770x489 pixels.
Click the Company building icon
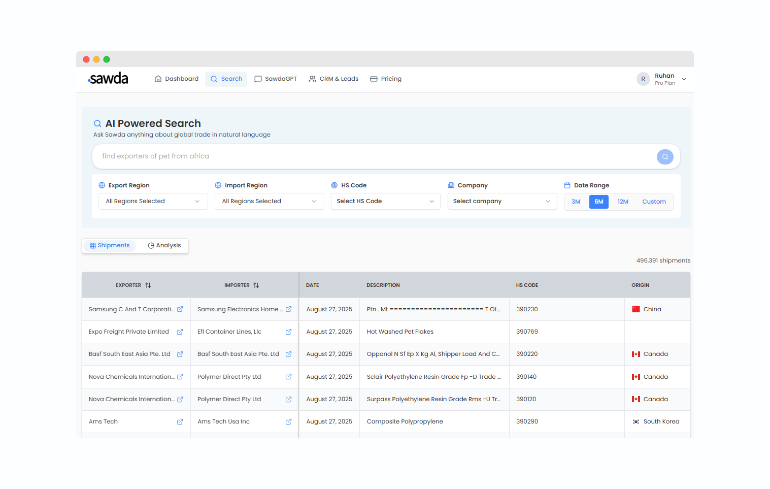click(x=451, y=185)
